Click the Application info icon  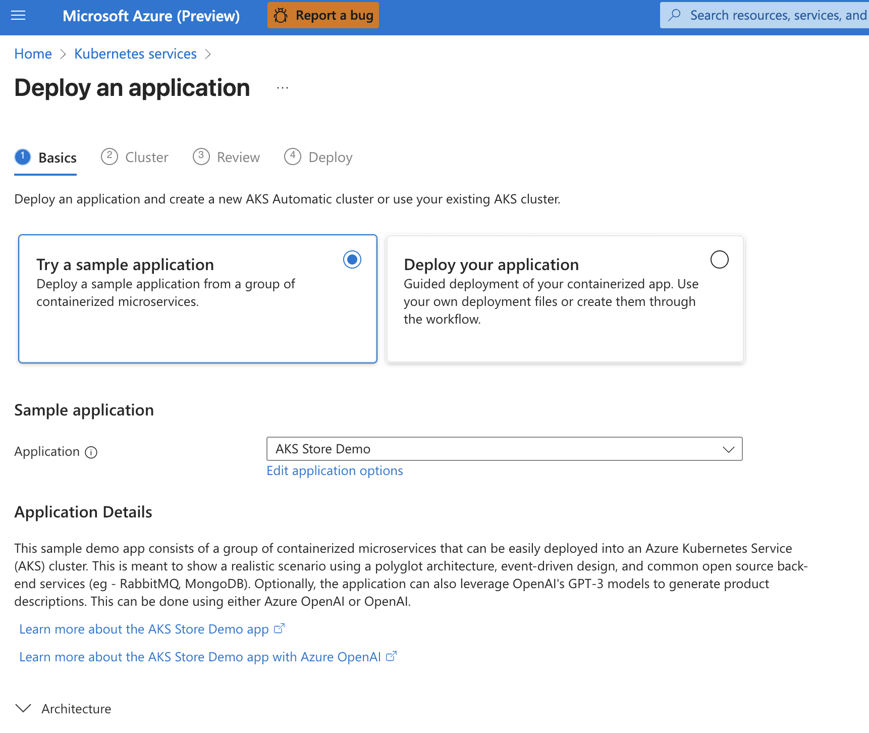tap(91, 452)
